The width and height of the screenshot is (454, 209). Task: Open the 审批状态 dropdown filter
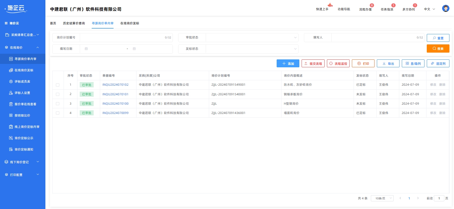(x=252, y=38)
